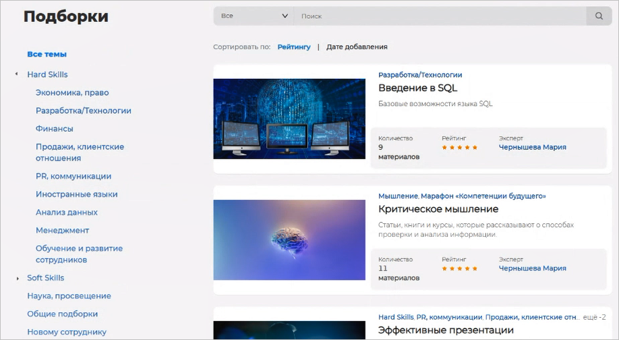This screenshot has width=619, height=340.
Task: Click 'PR, коммуникации' tag on presentations card
Action: (x=449, y=318)
